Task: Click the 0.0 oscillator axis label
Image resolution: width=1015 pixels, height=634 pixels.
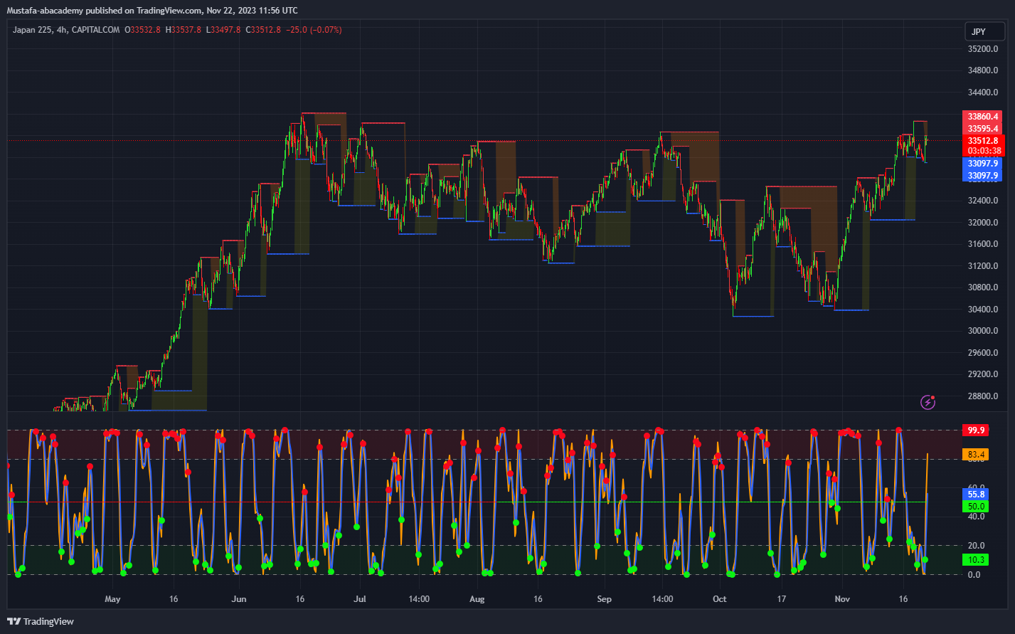Action: (976, 575)
